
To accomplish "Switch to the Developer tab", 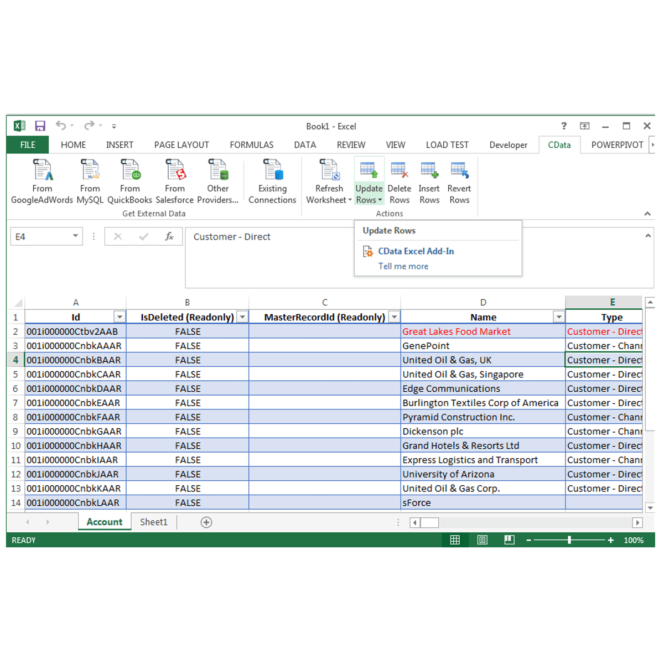I will (508, 145).
